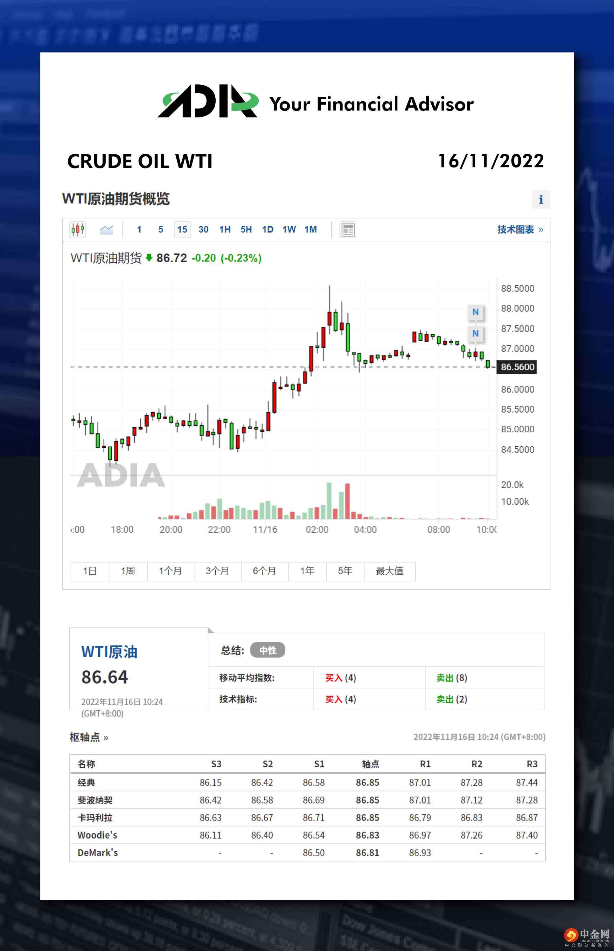The height and width of the screenshot is (951, 614).
Task: Select the candlestick chart type icon
Action: click(x=78, y=229)
